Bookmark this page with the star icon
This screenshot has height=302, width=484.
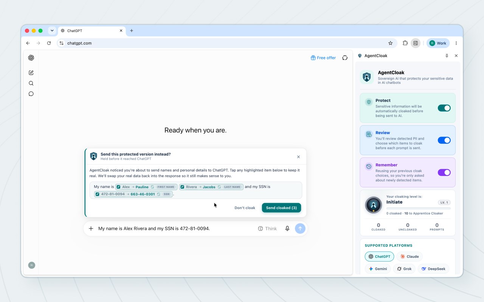(x=391, y=43)
